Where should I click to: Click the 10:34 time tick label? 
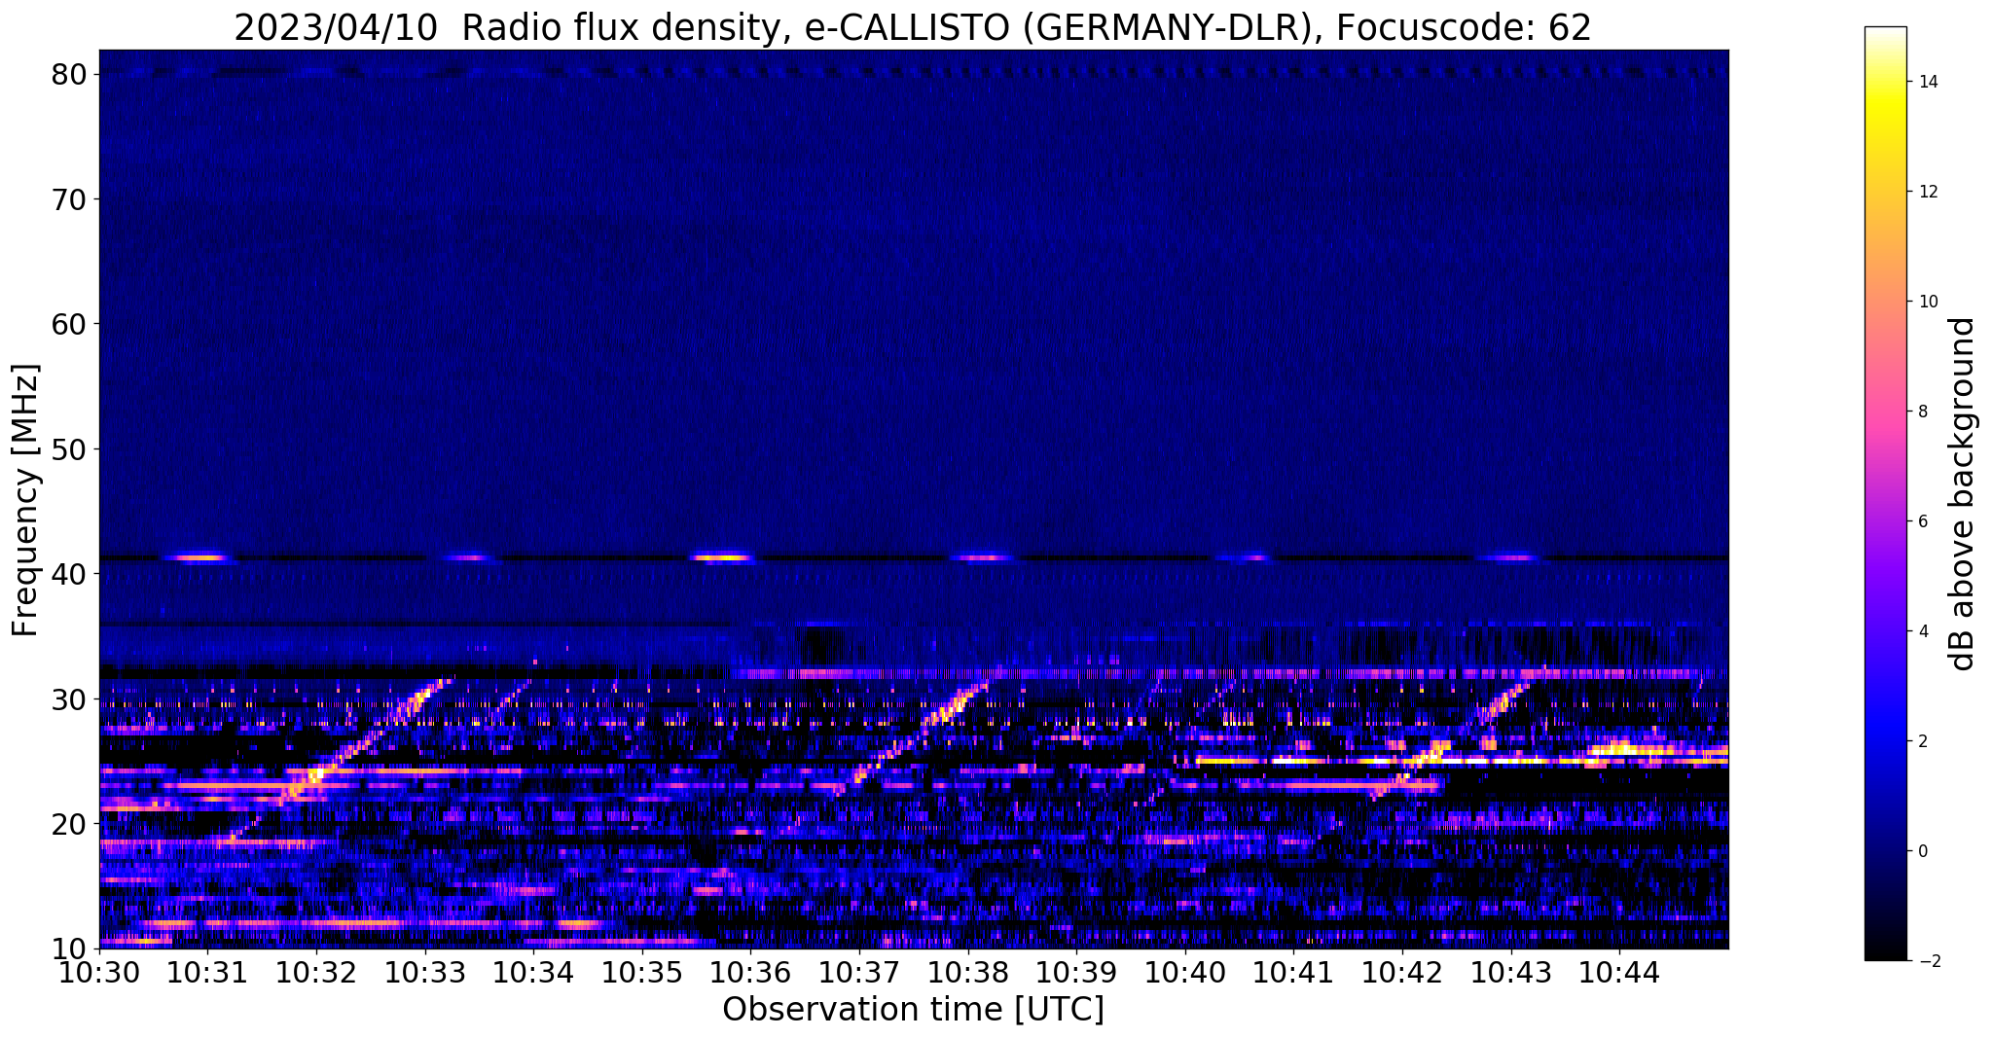533,972
